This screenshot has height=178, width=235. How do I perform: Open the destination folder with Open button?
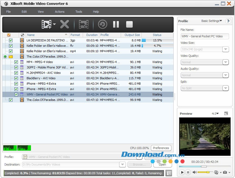pos(162,164)
